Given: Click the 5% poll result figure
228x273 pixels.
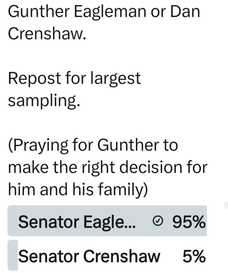Looking at the screenshot, I should click(194, 256).
